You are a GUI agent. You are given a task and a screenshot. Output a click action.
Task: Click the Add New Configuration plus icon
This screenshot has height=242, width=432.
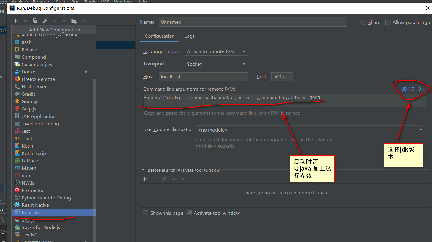16,21
